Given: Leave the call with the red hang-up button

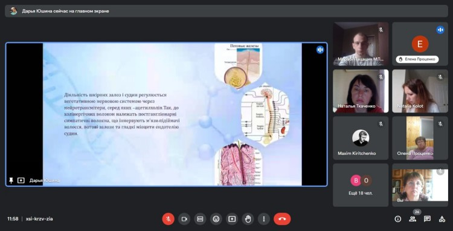Looking at the screenshot, I should pyautogui.click(x=282, y=219).
